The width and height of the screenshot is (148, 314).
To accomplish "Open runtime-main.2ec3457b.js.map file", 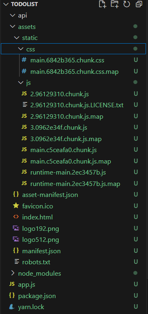I will pyautogui.click(x=75, y=184).
